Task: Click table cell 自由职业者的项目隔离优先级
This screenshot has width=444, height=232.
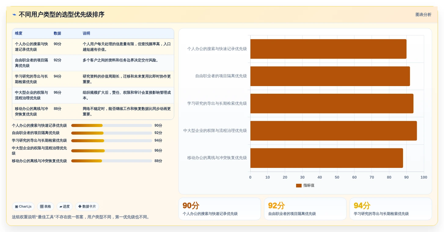Action: [x=31, y=63]
